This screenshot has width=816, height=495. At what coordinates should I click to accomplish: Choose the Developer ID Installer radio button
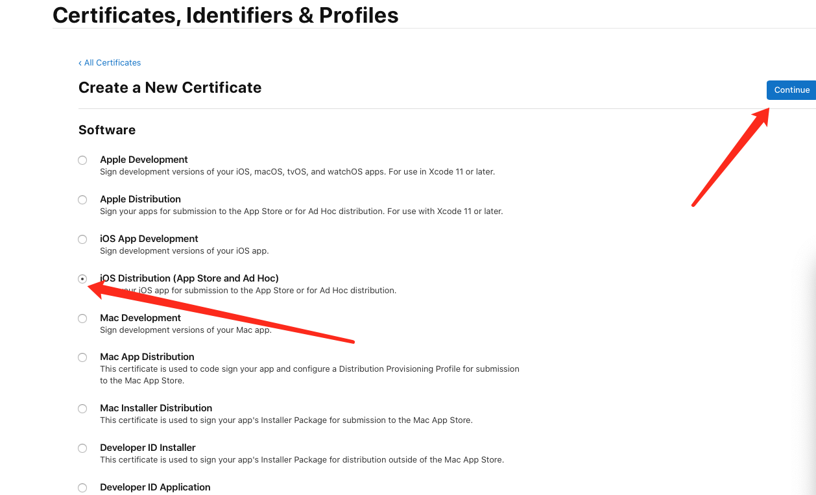pos(82,448)
